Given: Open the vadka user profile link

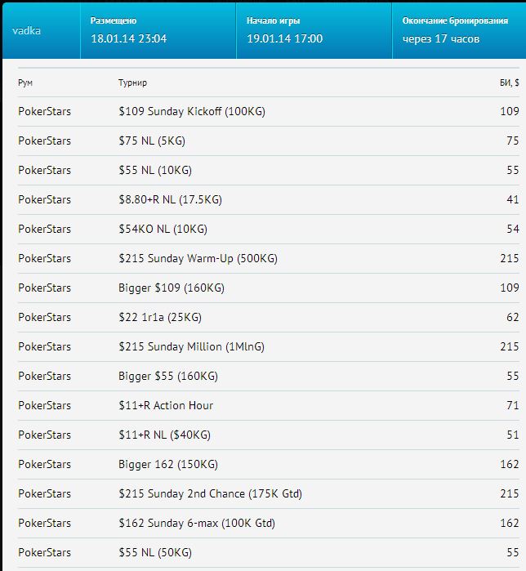Looking at the screenshot, I should click(x=26, y=30).
